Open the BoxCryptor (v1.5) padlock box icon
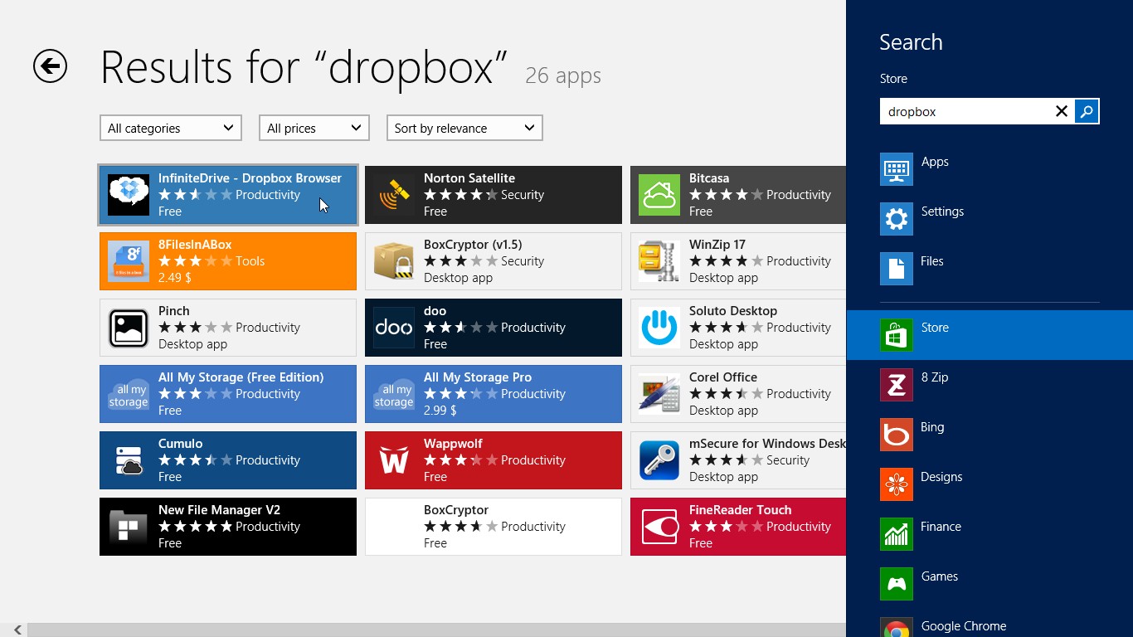Image resolution: width=1133 pixels, height=637 pixels. (394, 261)
